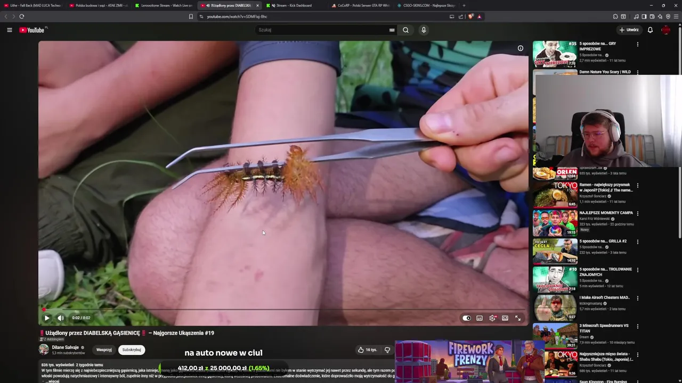The image size is (682, 383).
Task: Click the Utwórz create button
Action: point(629,30)
